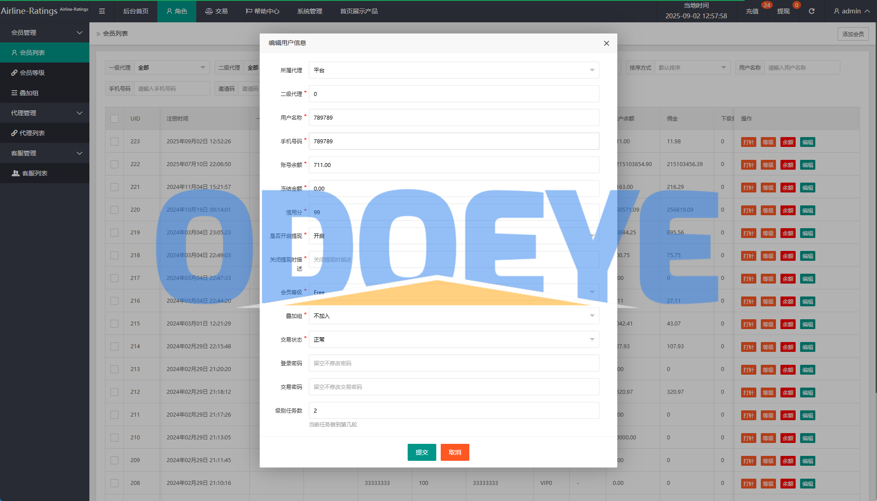
Task: Click the green 提交 button
Action: (x=422, y=452)
